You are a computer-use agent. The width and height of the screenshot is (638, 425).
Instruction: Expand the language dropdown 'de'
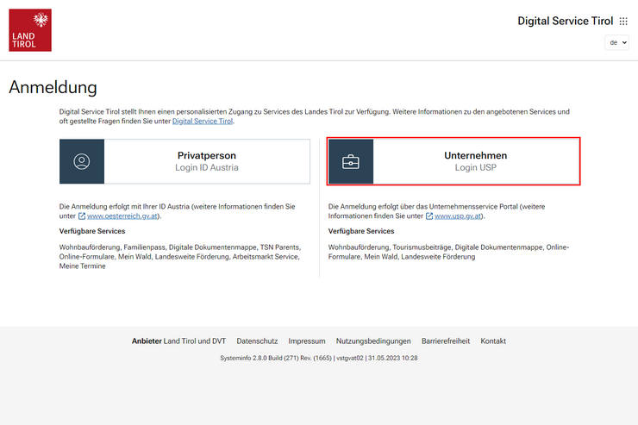coord(616,42)
